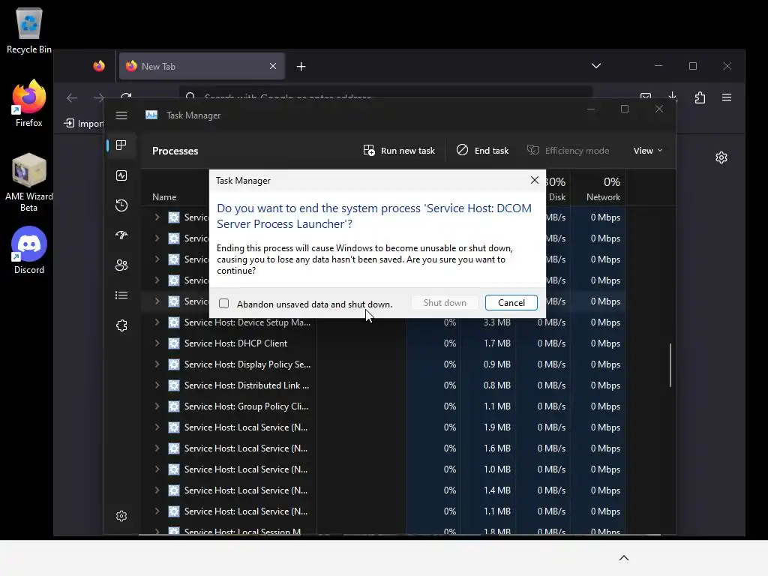Open Discord desktop shortcut

29,250
